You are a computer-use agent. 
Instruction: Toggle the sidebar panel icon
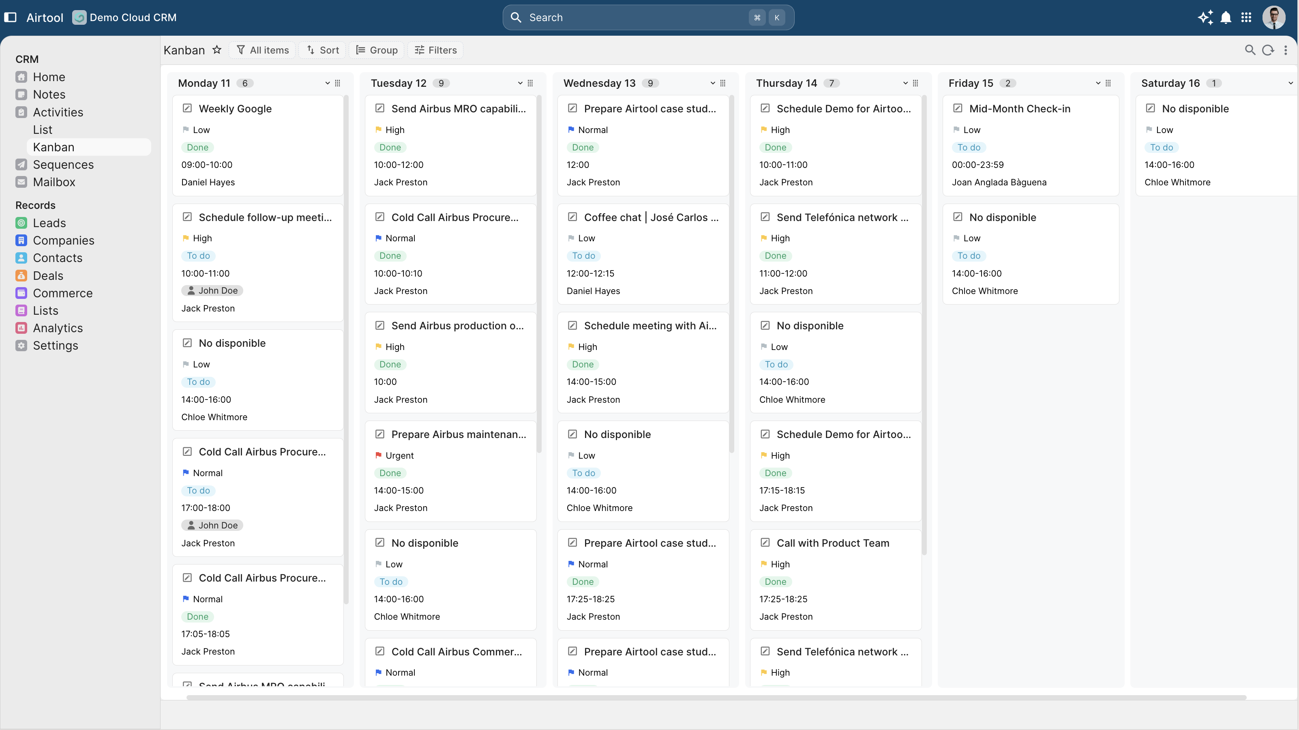[x=10, y=17]
